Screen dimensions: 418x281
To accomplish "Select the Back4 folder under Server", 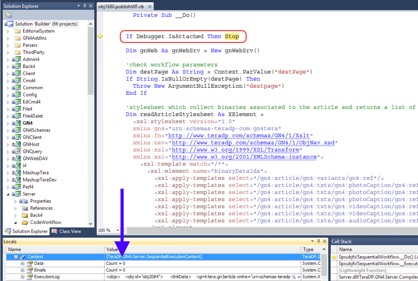I will [x=36, y=215].
